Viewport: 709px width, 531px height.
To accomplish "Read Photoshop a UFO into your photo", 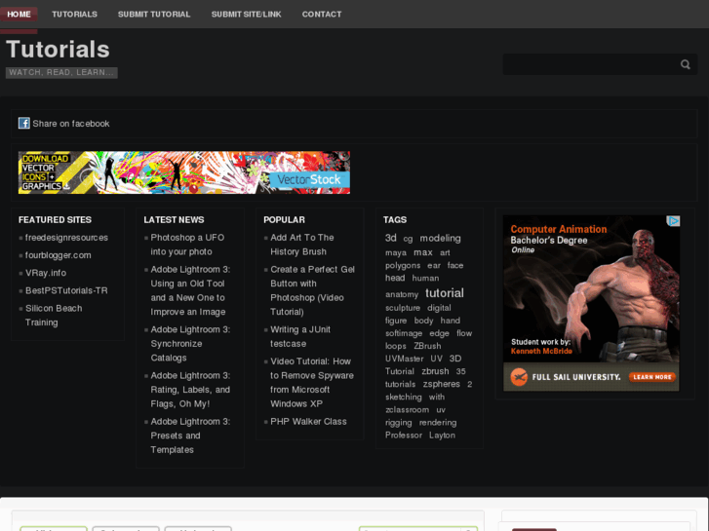I will click(187, 245).
